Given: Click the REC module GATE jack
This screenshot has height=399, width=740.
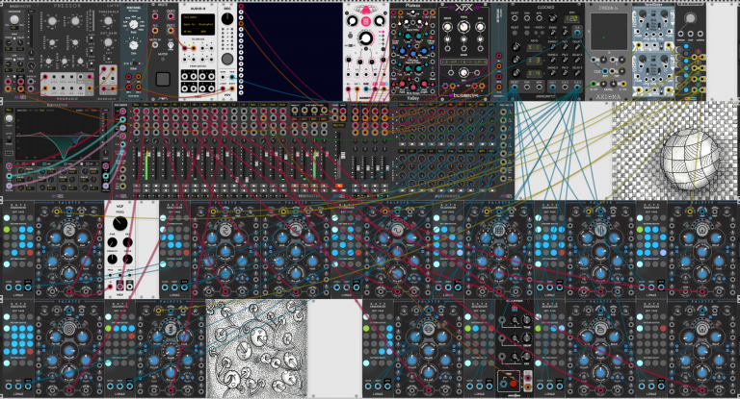Looking at the screenshot, I should (x=224, y=77).
